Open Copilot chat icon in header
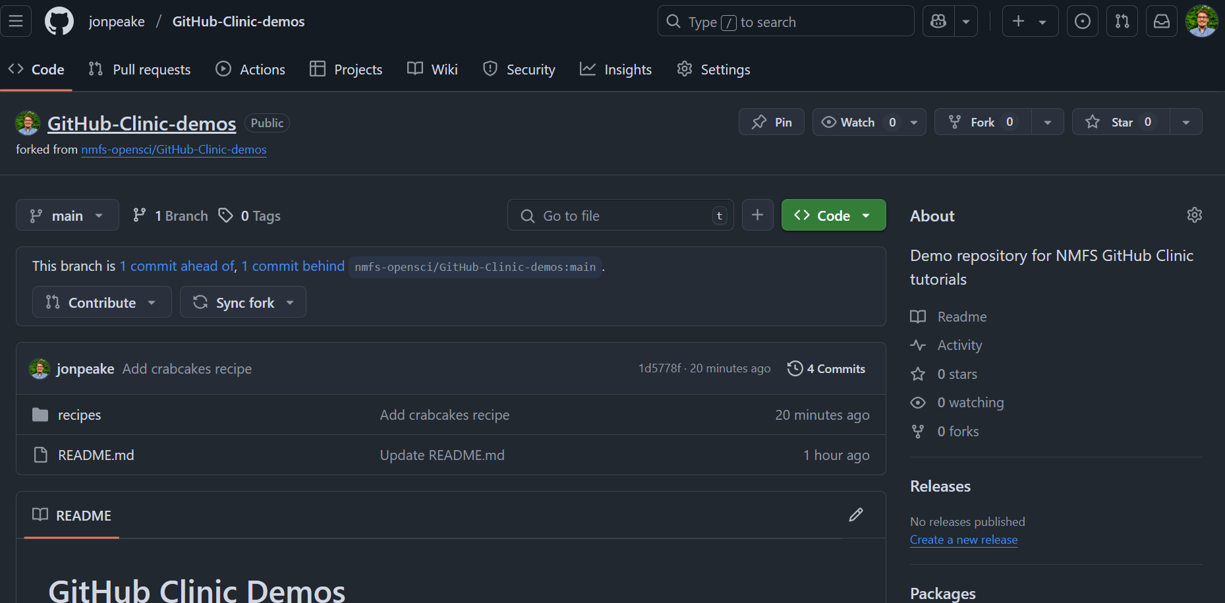 click(938, 21)
